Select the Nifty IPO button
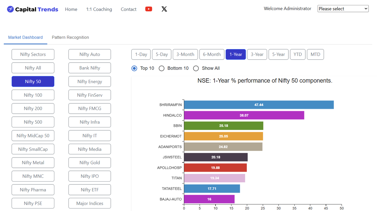Screen dimensions: 377x211 [90, 176]
